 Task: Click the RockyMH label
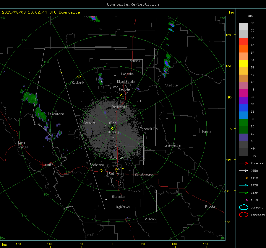coord(78,83)
